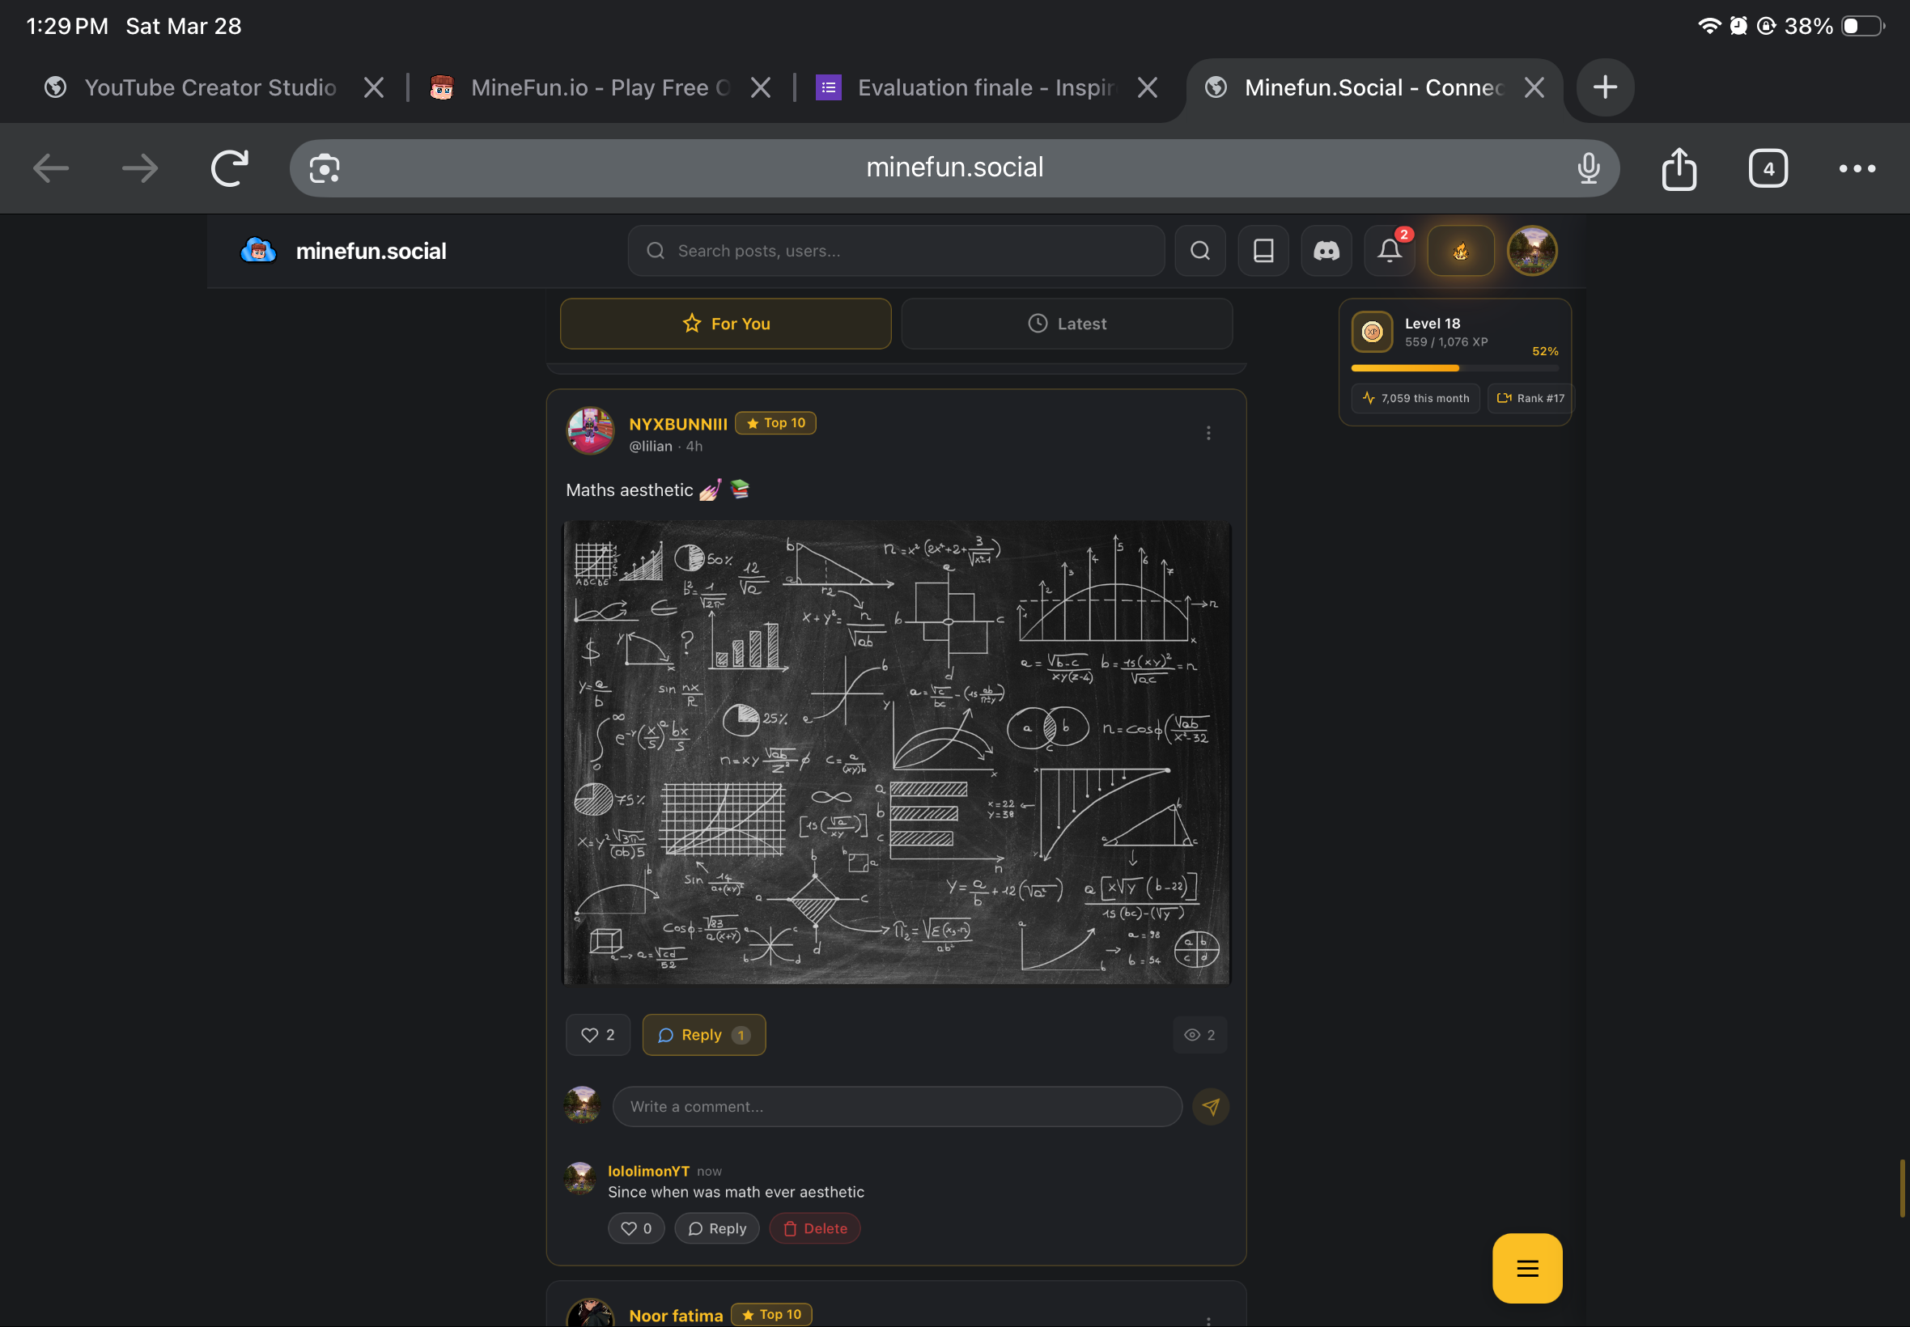Reload the page in browser toolbar

(230, 169)
